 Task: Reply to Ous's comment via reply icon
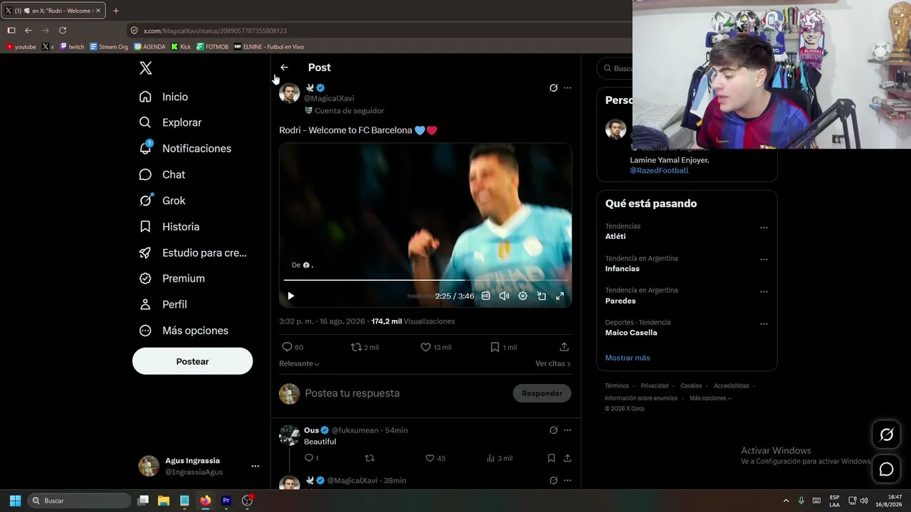click(x=309, y=459)
